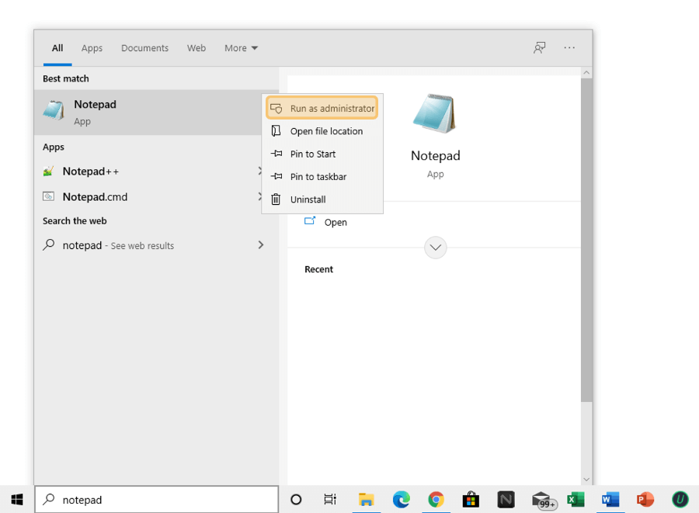Image resolution: width=699 pixels, height=513 pixels.
Task: Expand Notepad.cmd result arrow
Action: pos(260,196)
